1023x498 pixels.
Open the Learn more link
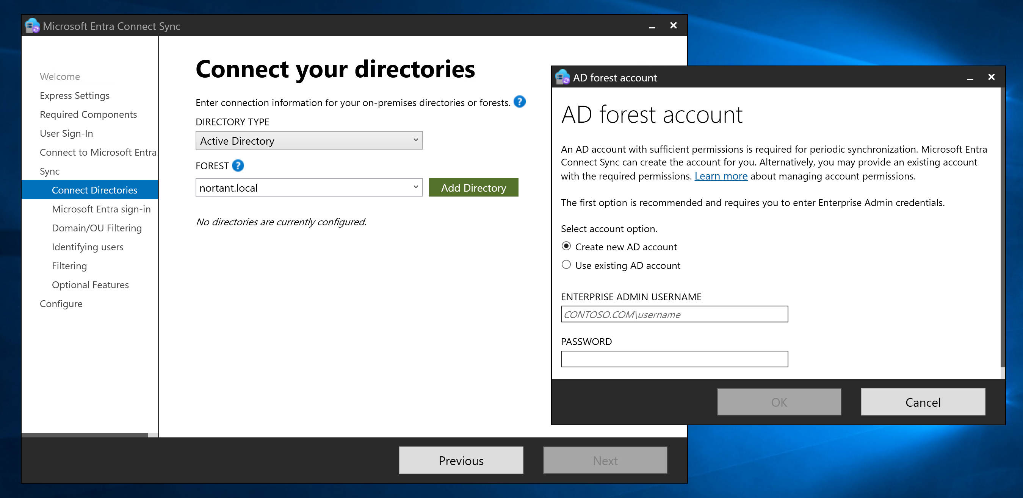click(721, 176)
